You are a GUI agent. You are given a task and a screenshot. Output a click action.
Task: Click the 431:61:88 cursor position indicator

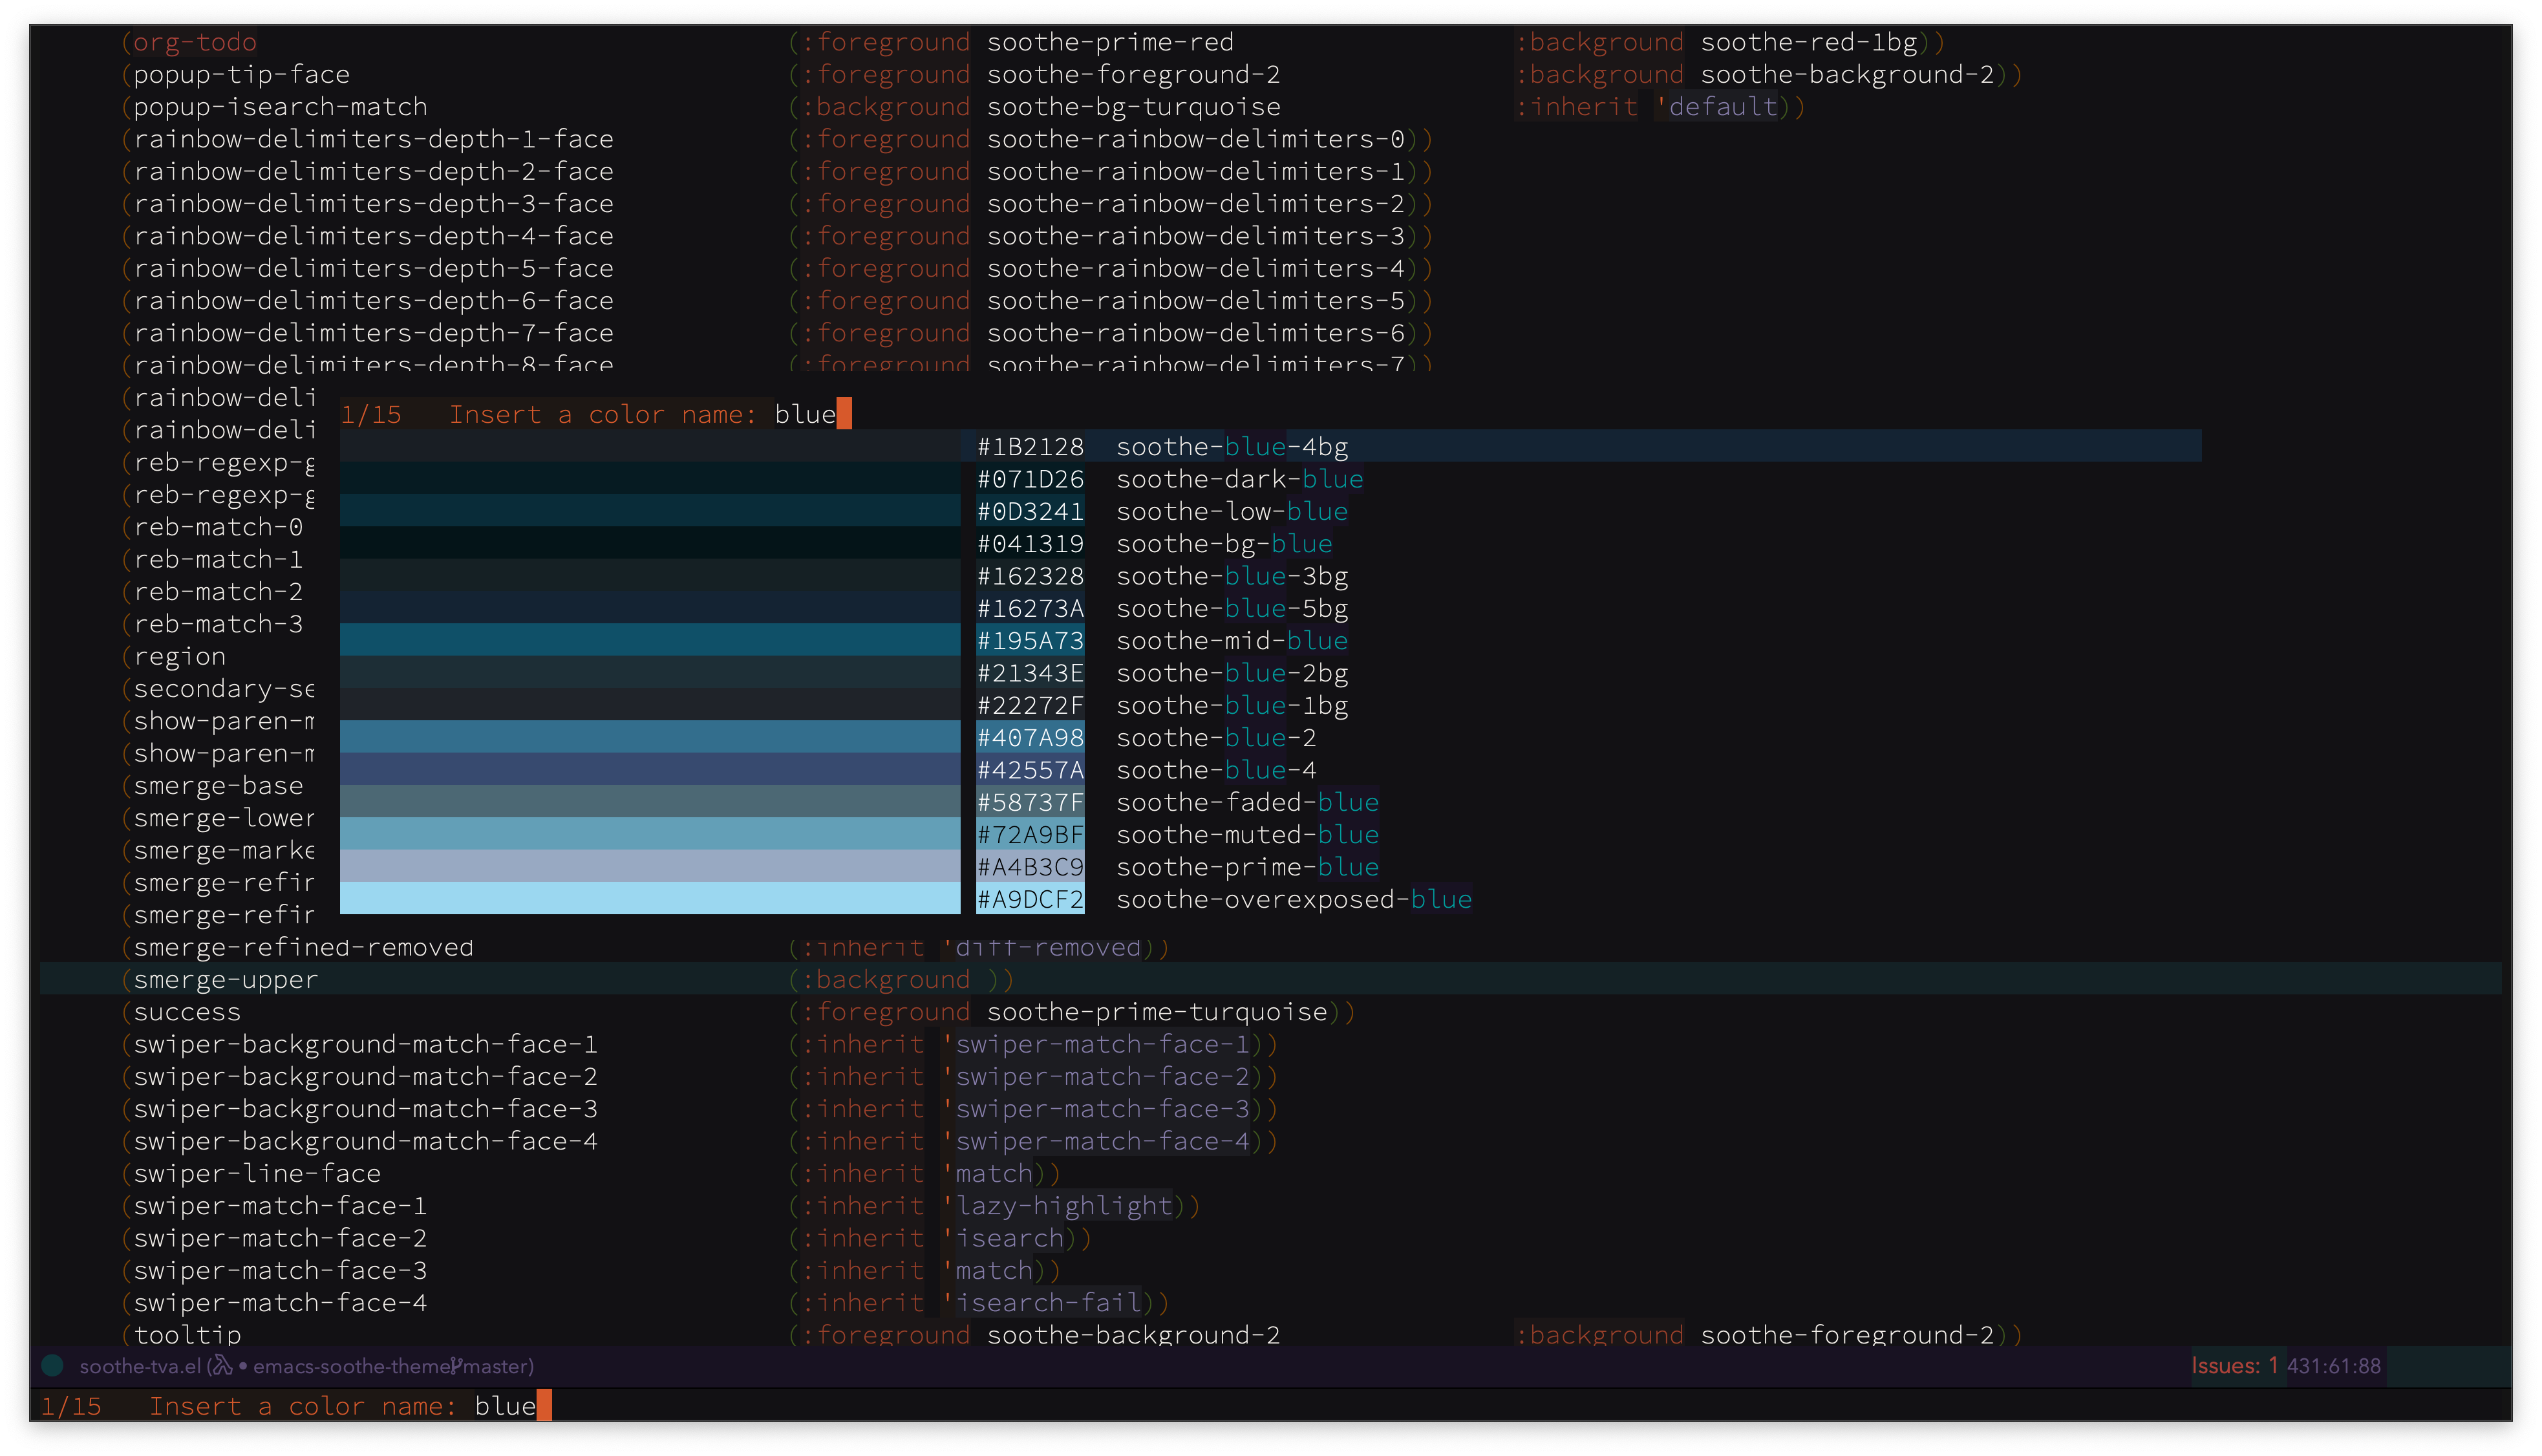(2334, 1366)
